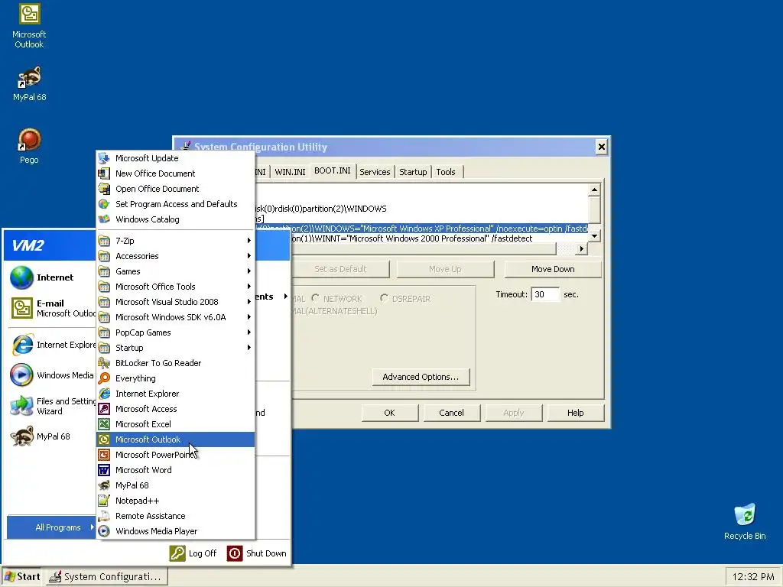Switch to the Tools tab
Viewport: 783px width, 587px height.
tap(446, 172)
